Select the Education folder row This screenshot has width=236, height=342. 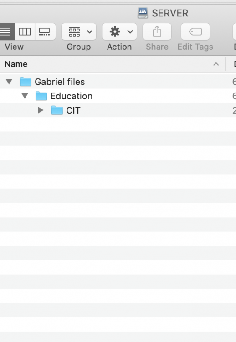[x=118, y=96]
